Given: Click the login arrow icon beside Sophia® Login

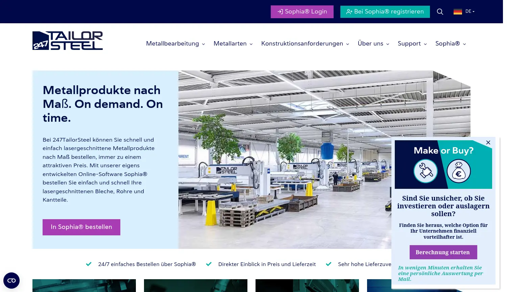Looking at the screenshot, I should tap(280, 11).
